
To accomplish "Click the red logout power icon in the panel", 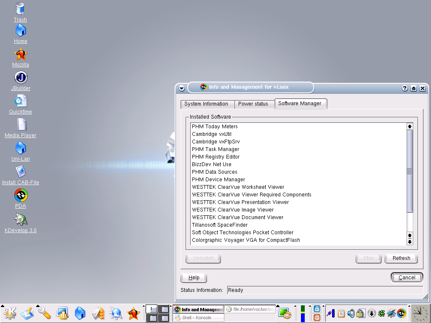I will pos(317,318).
